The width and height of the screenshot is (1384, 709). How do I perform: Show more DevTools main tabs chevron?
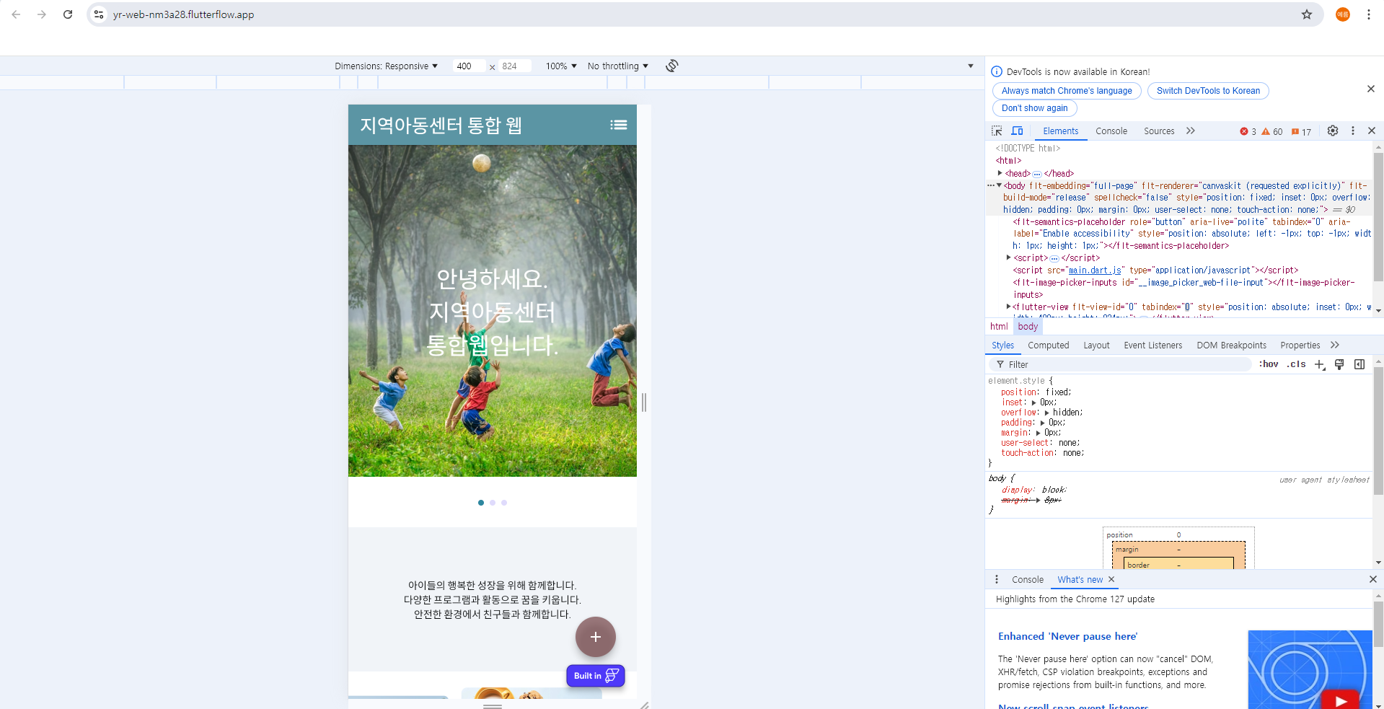click(1190, 131)
